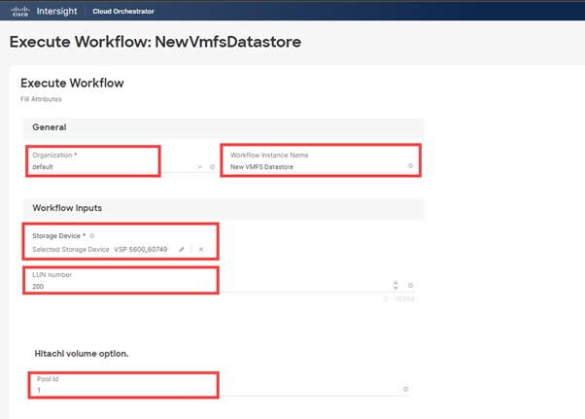Click the Workflow Inputs section header
585x419 pixels.
coord(224,209)
